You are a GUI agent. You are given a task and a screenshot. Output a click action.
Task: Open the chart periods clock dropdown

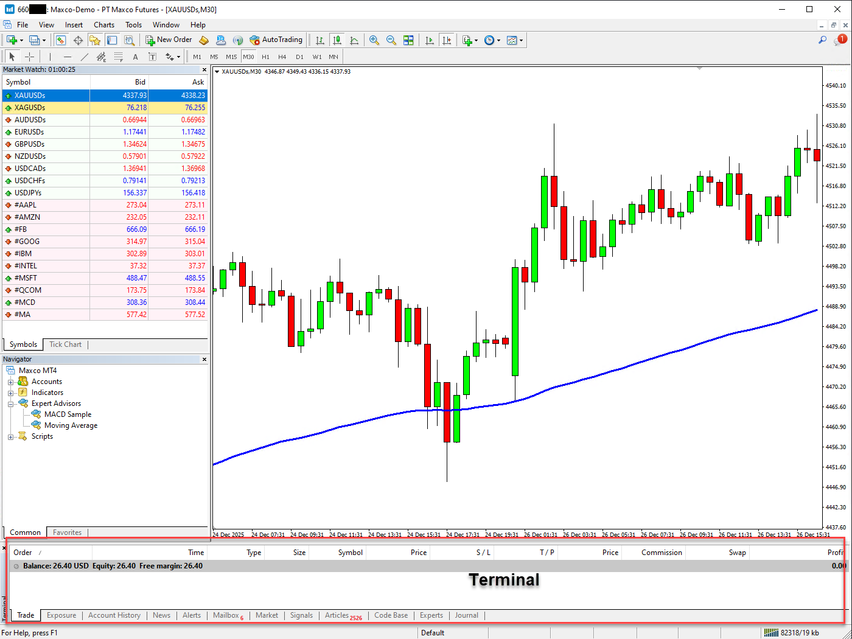[492, 40]
